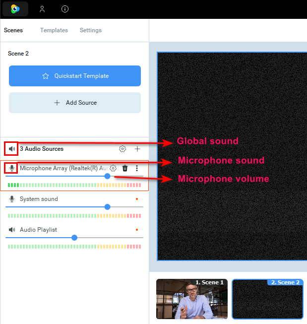The width and height of the screenshot is (307, 324).
Task: Click star icon on Quickstart Template
Action: tap(46, 76)
